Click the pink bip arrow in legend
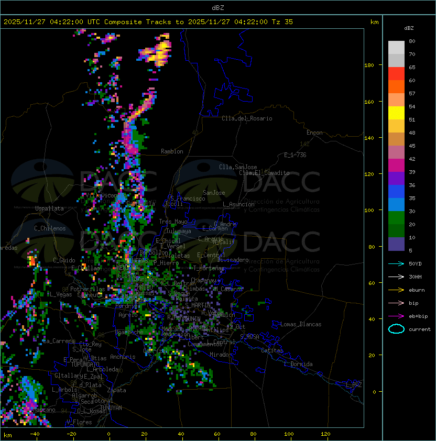The width and height of the screenshot is (436, 441). coord(396,303)
